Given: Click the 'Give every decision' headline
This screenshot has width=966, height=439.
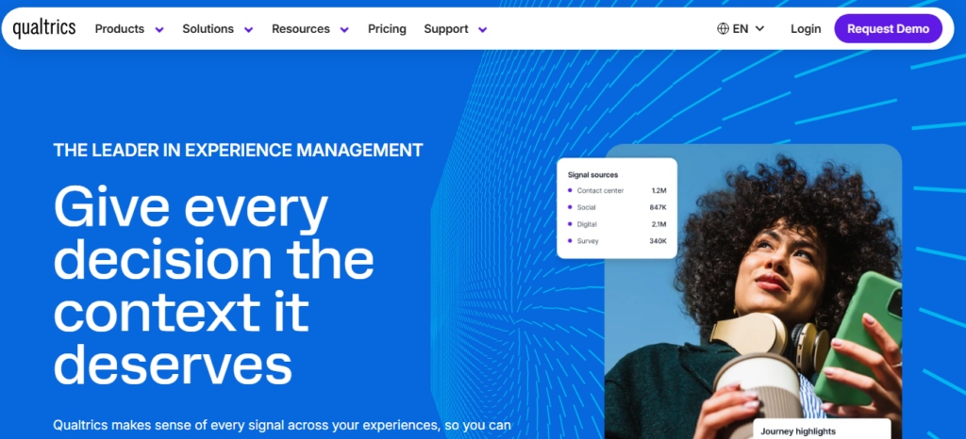Looking at the screenshot, I should (x=214, y=285).
